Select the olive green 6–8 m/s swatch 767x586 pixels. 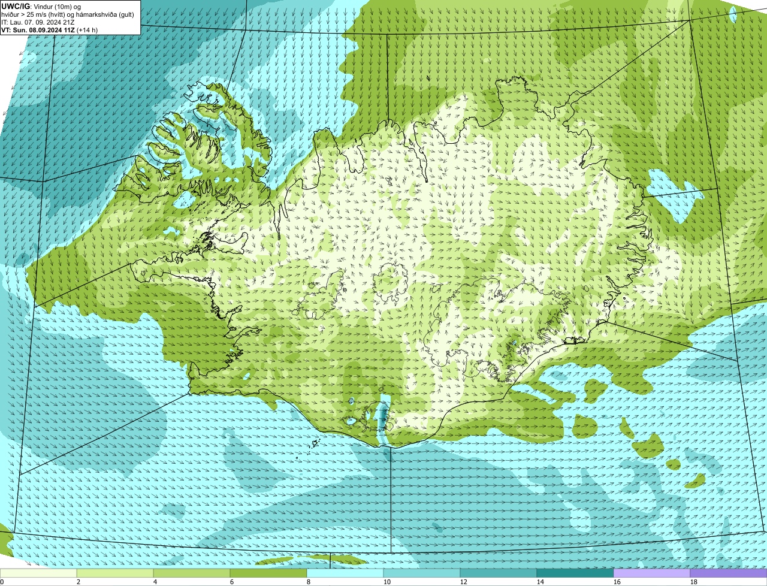pyautogui.click(x=268, y=573)
